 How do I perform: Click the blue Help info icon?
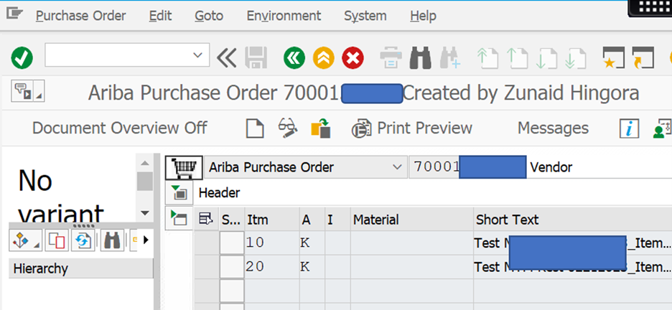629,128
